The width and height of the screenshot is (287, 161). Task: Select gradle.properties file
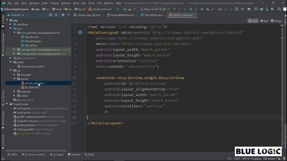pyautogui.click(x=26, y=125)
